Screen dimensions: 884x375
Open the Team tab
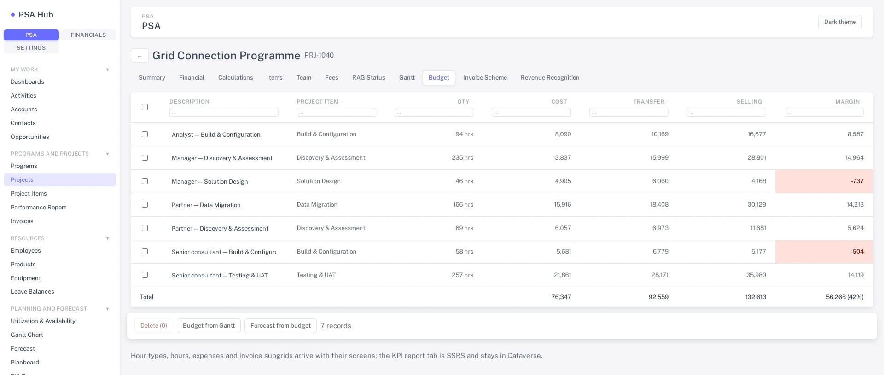(304, 78)
